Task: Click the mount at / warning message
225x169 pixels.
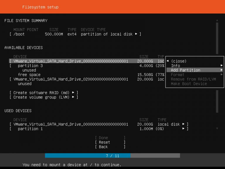Action: click(x=72, y=165)
